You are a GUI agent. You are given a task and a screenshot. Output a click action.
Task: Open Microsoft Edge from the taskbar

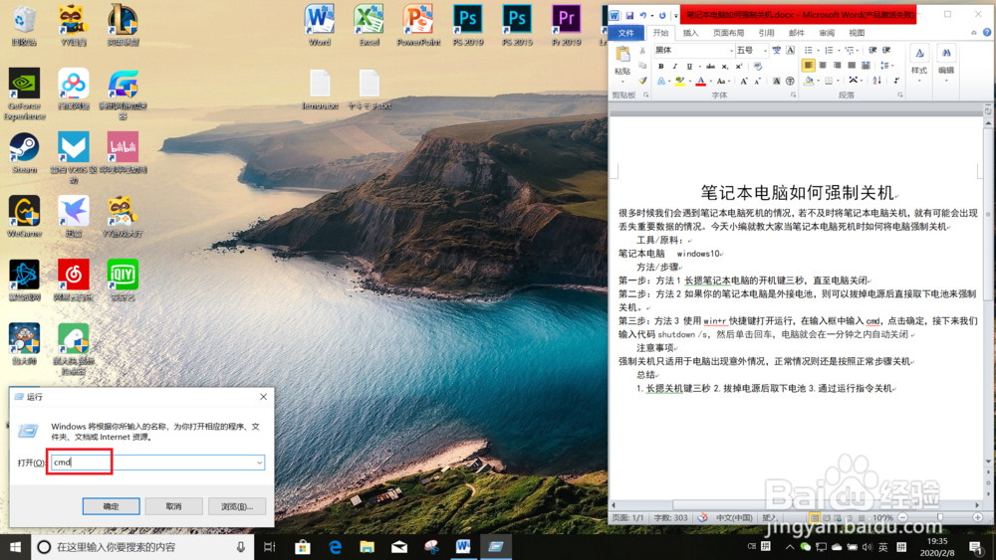[335, 547]
